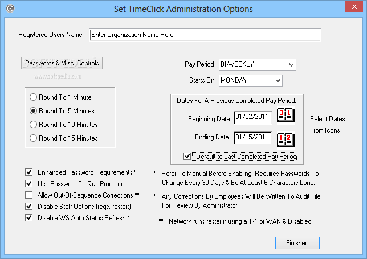Image resolution: width=367 pixels, height=259 pixels.
Task: Click the 'Dates For A Previous Completed Pay Period:' heading
Action: (236, 101)
